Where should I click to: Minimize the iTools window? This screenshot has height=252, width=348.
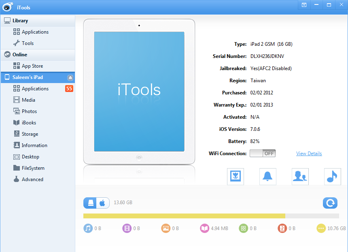pyautogui.click(x=316, y=5)
